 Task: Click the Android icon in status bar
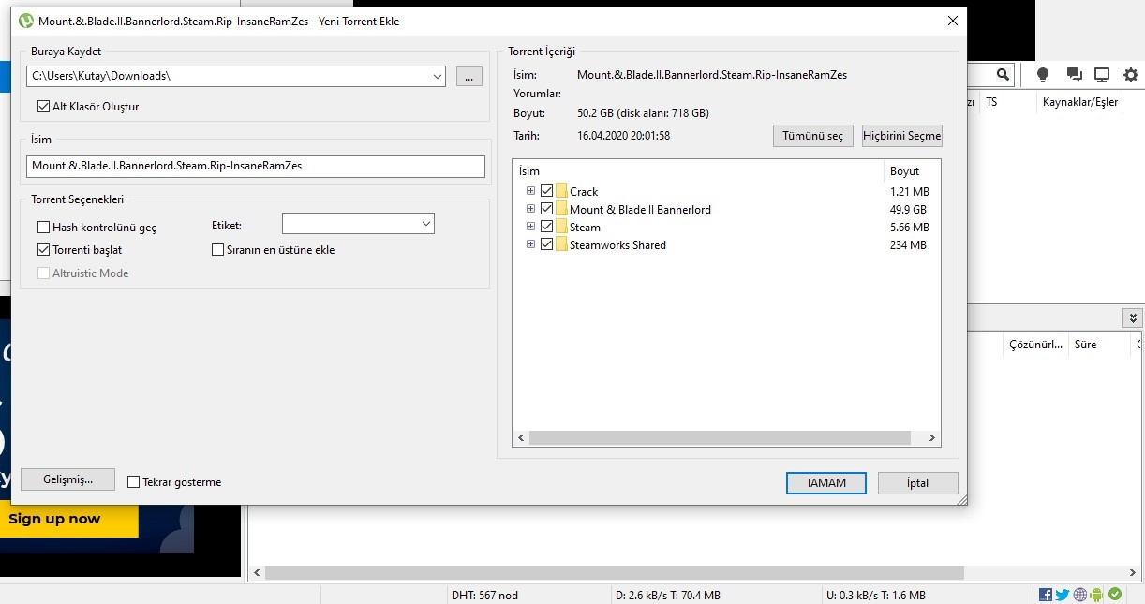[1097, 595]
